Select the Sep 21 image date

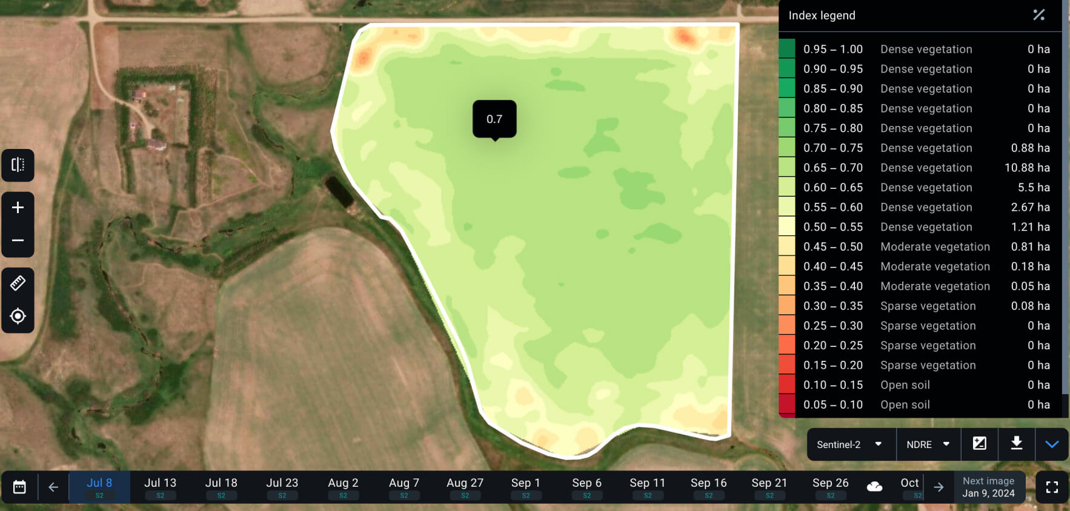tap(769, 487)
